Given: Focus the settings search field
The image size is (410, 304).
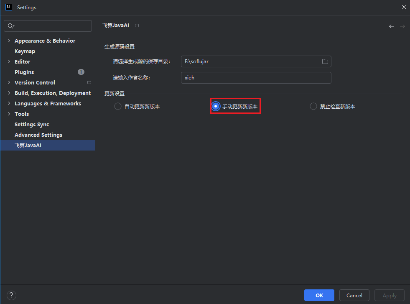Looking at the screenshot, I should coord(48,26).
